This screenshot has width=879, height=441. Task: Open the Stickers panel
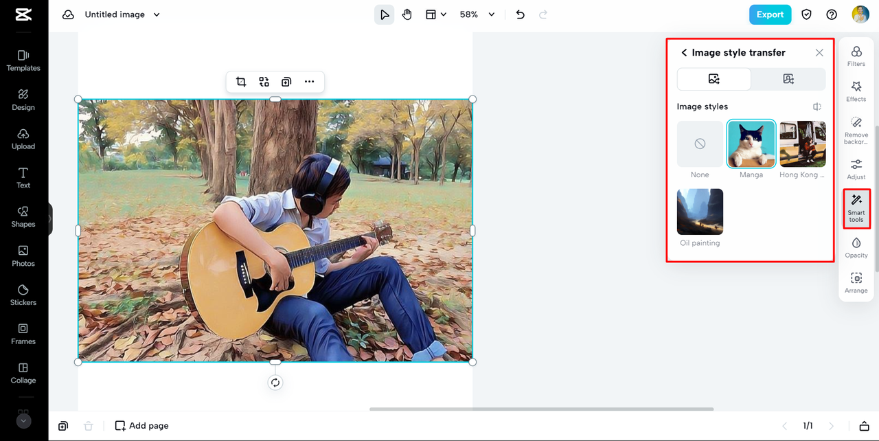coord(23,295)
